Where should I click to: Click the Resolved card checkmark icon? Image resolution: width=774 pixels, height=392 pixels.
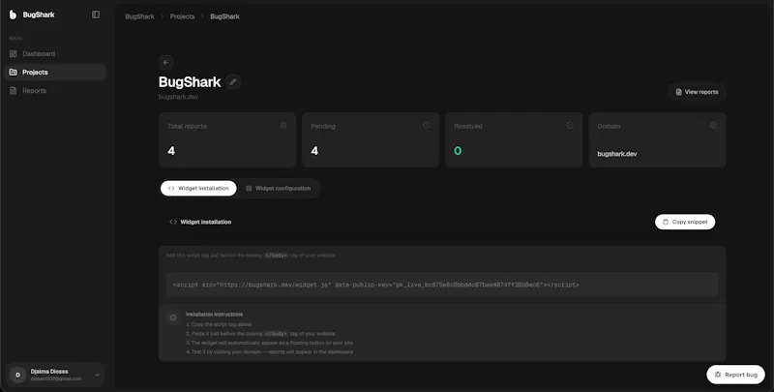point(570,126)
